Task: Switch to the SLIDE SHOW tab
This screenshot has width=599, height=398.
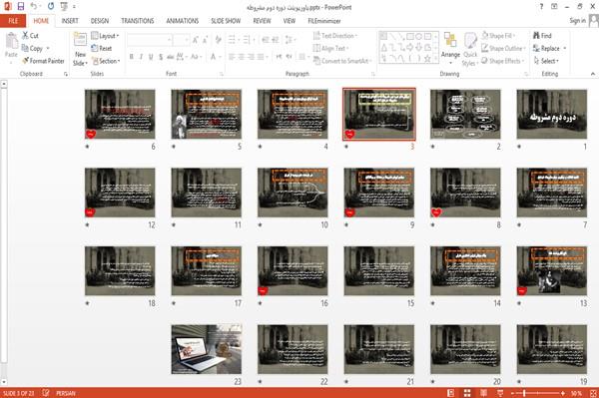Action: [226, 21]
